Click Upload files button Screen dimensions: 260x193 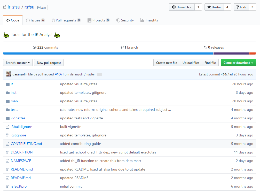(191, 63)
